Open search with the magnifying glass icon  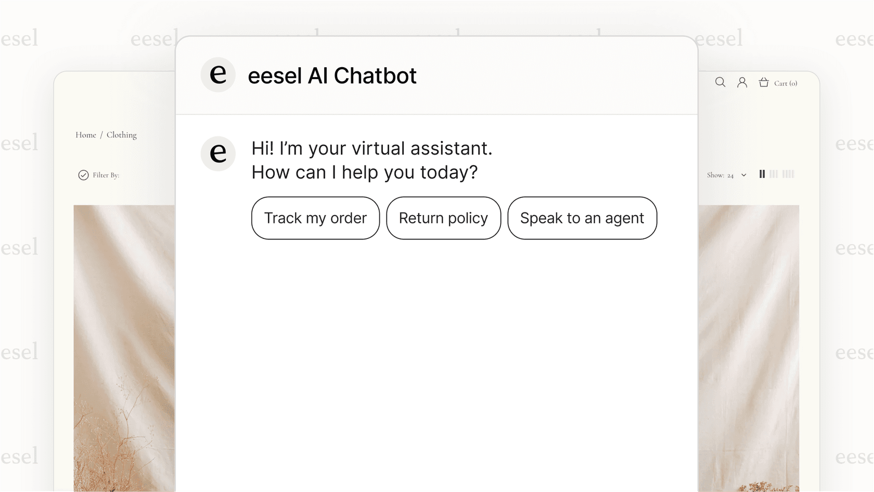pyautogui.click(x=720, y=82)
